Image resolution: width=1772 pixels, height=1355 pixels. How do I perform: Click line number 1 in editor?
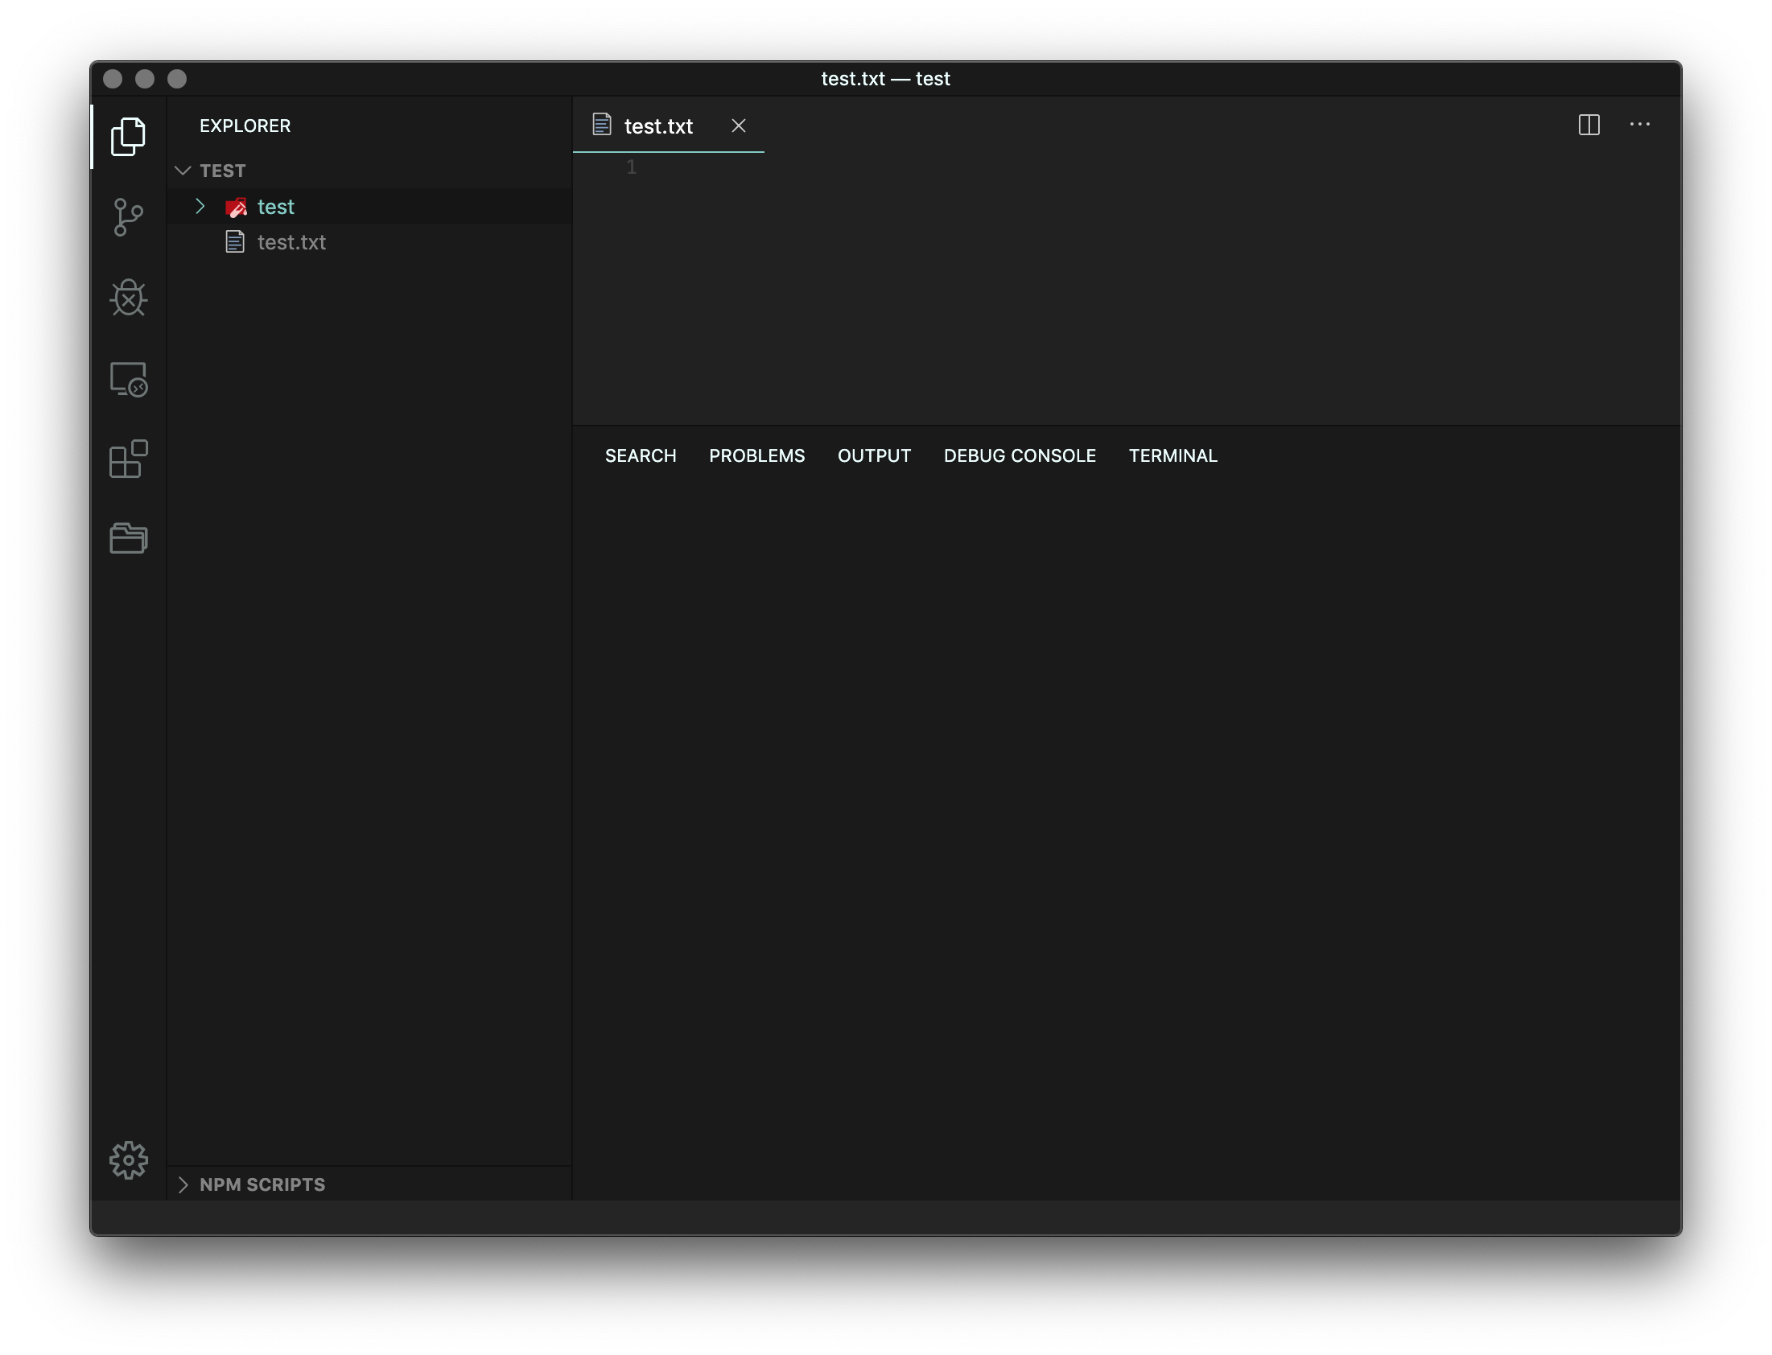632,167
